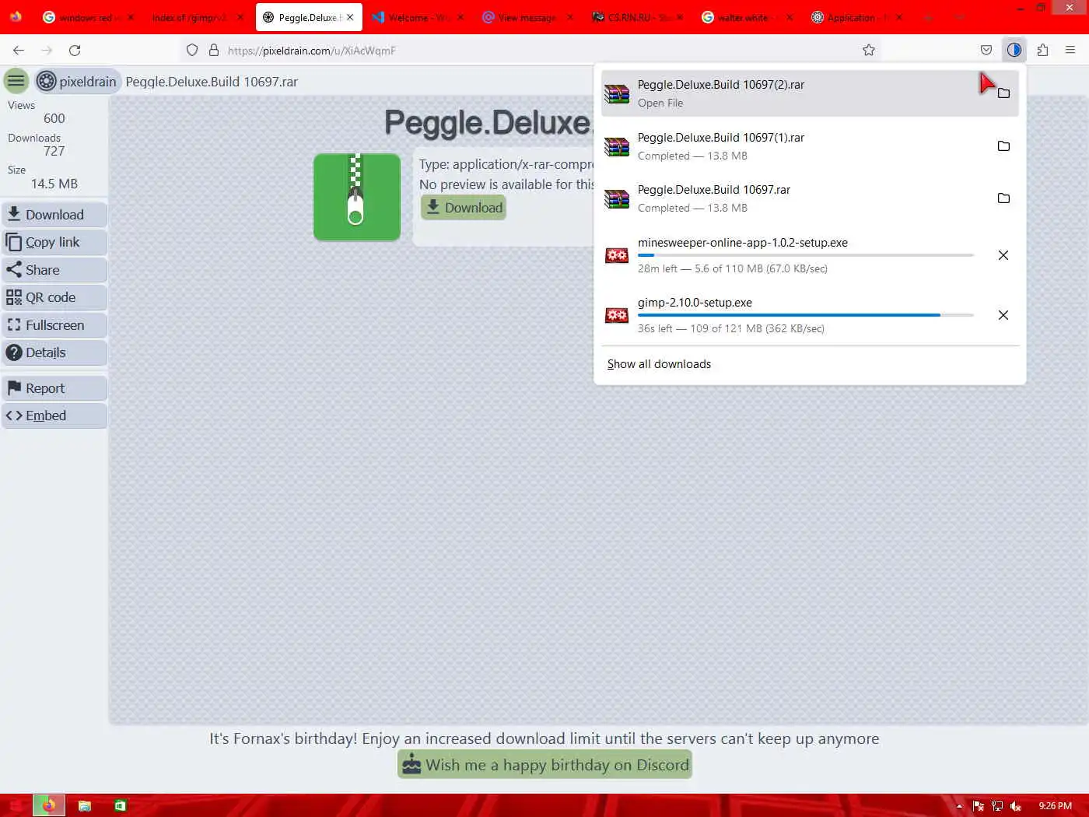Click minesweeper download progress bar
The height and width of the screenshot is (817, 1089).
[x=806, y=255]
